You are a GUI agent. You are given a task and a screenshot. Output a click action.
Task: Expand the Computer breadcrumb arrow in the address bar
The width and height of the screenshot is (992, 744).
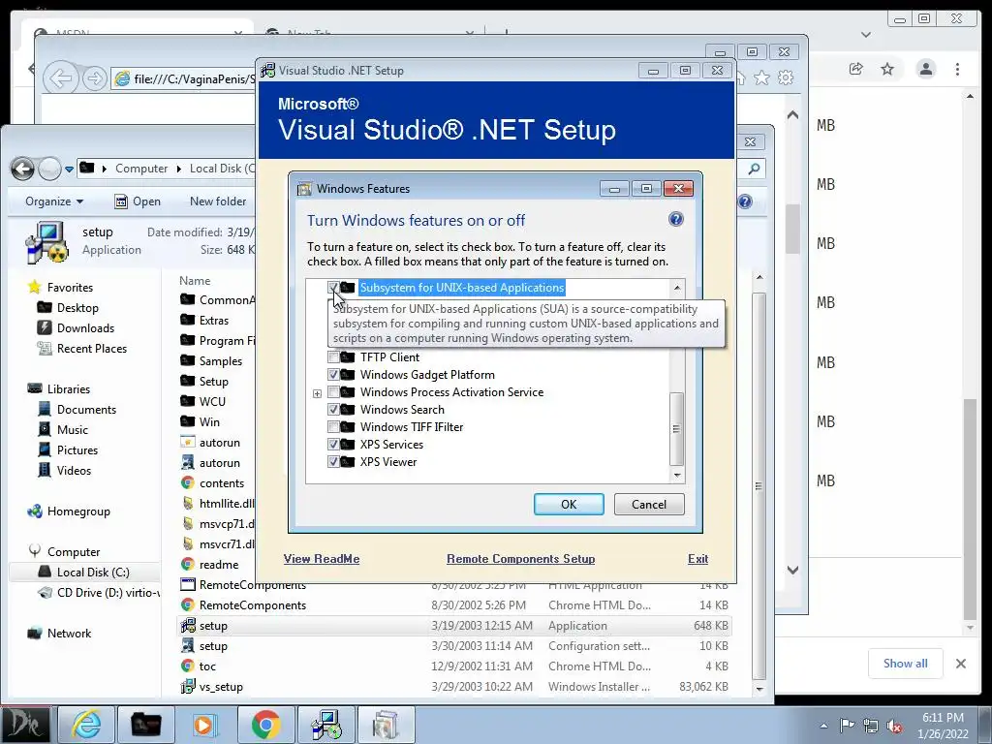179,169
